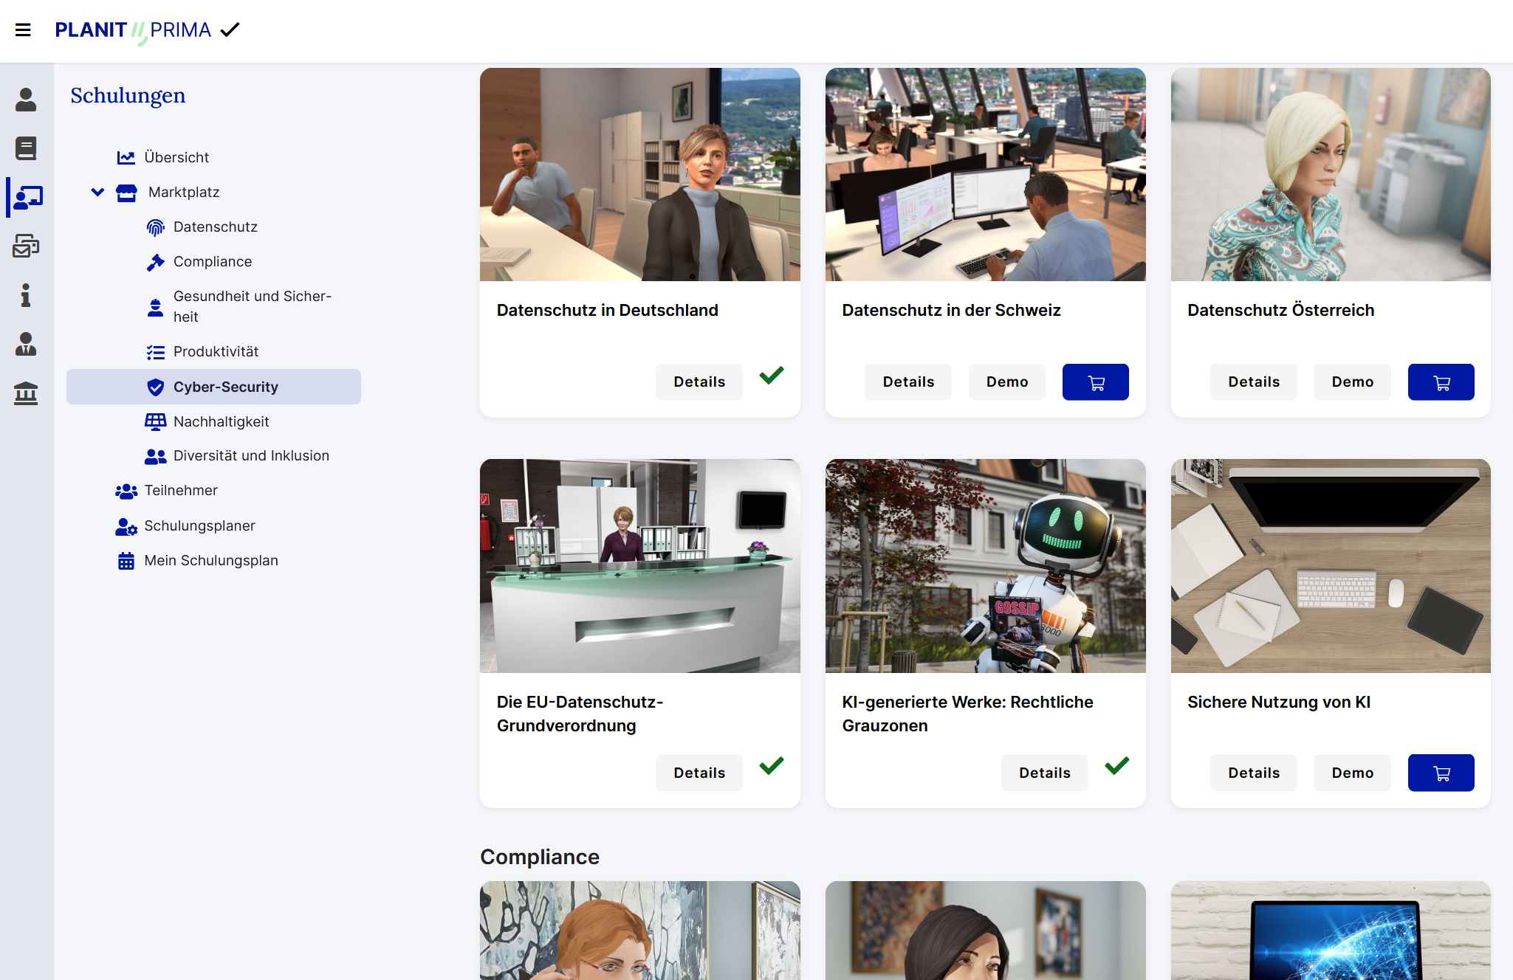Open Details for Die EU-Datenschutz-Grundverordnung

[x=699, y=773]
